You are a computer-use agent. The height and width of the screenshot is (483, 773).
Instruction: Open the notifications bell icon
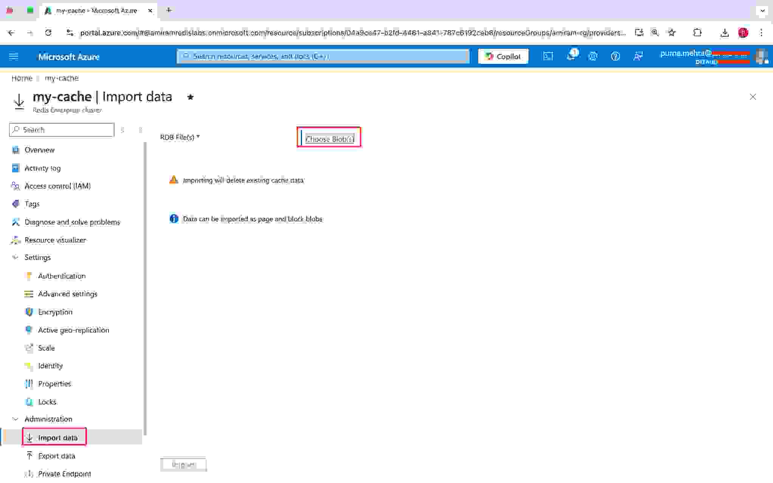click(x=570, y=56)
